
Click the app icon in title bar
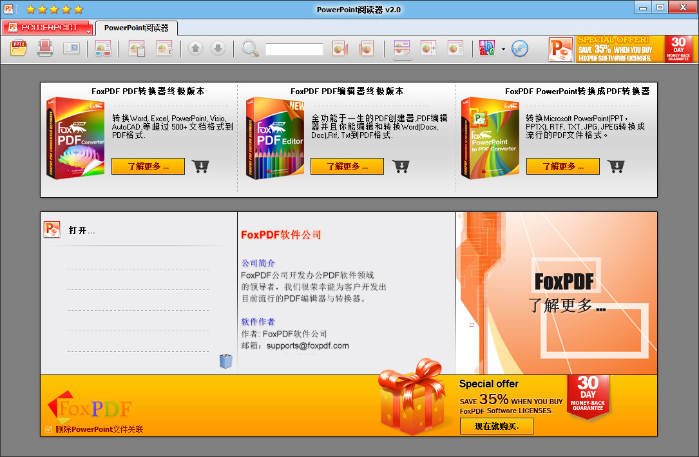pos(8,9)
